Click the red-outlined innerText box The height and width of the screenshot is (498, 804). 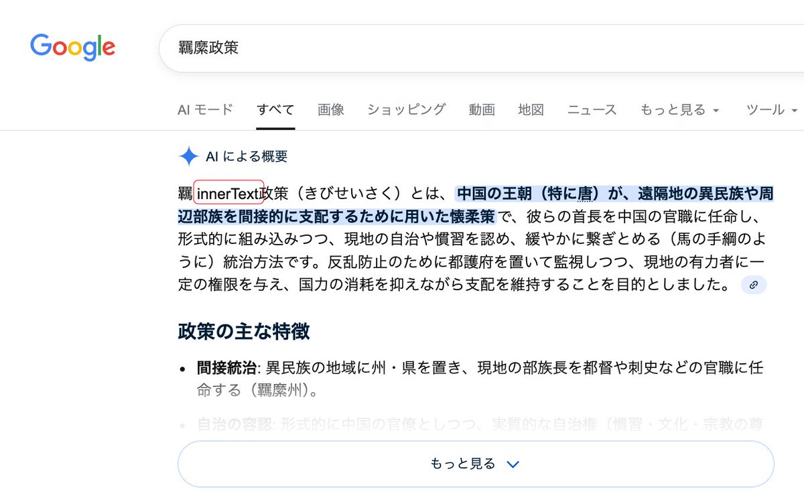228,194
